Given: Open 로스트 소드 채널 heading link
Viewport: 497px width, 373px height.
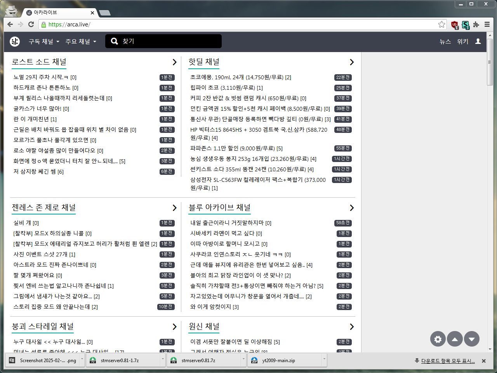Looking at the screenshot, I should (39, 62).
